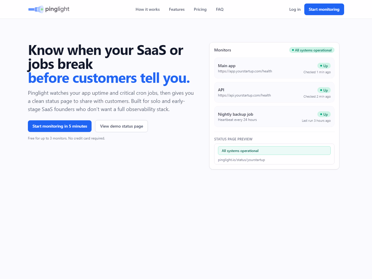Image resolution: width=372 pixels, height=279 pixels.
Task: Click the Pinglight flashlight logo icon
Action: (36, 9)
